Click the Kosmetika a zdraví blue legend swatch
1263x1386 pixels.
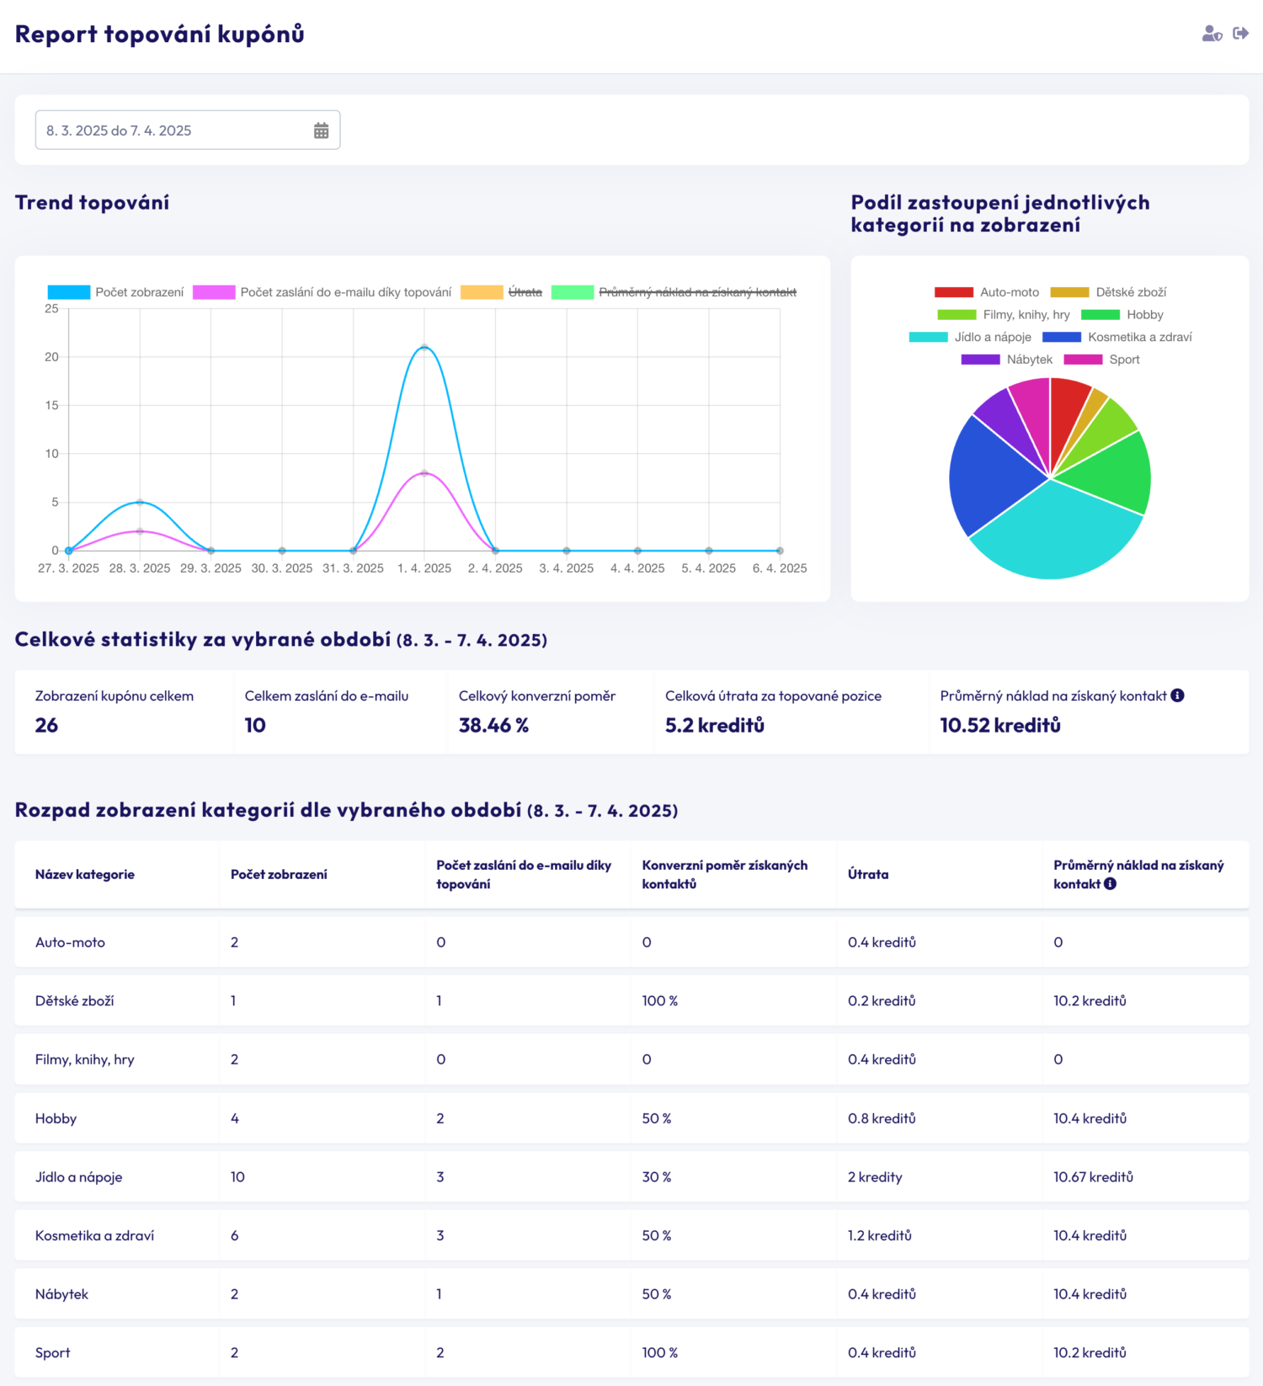click(x=1061, y=337)
